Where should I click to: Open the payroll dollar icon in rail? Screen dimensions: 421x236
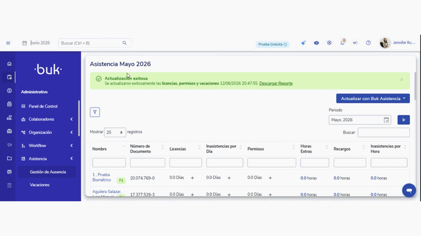pyautogui.click(x=9, y=91)
